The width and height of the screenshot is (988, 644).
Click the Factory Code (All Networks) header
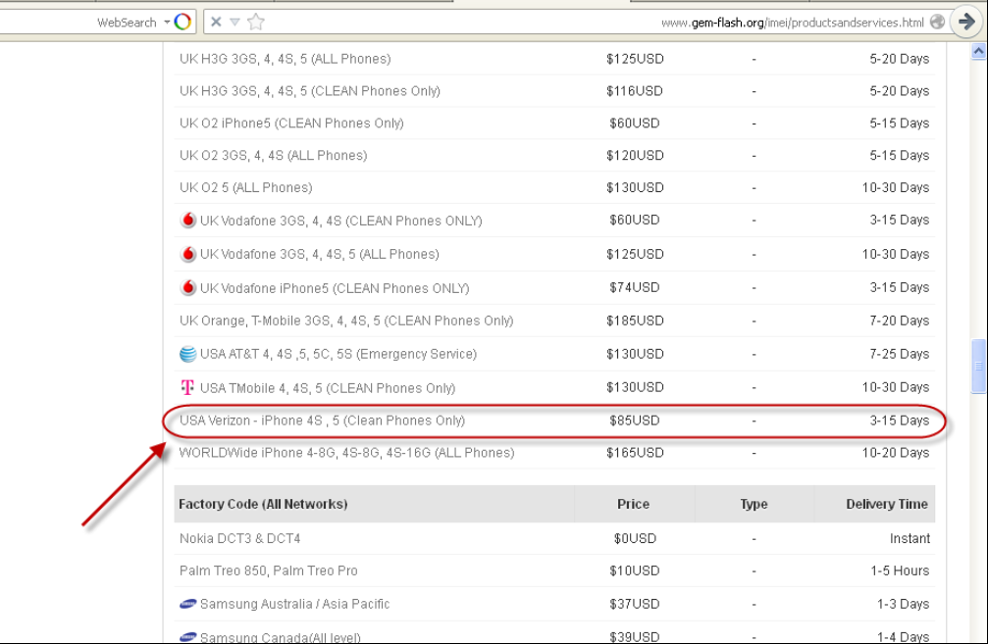point(263,504)
